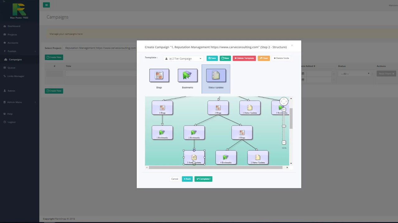Select the Status Updates node type
Viewport: 398px width, 223px height.
[216, 79]
